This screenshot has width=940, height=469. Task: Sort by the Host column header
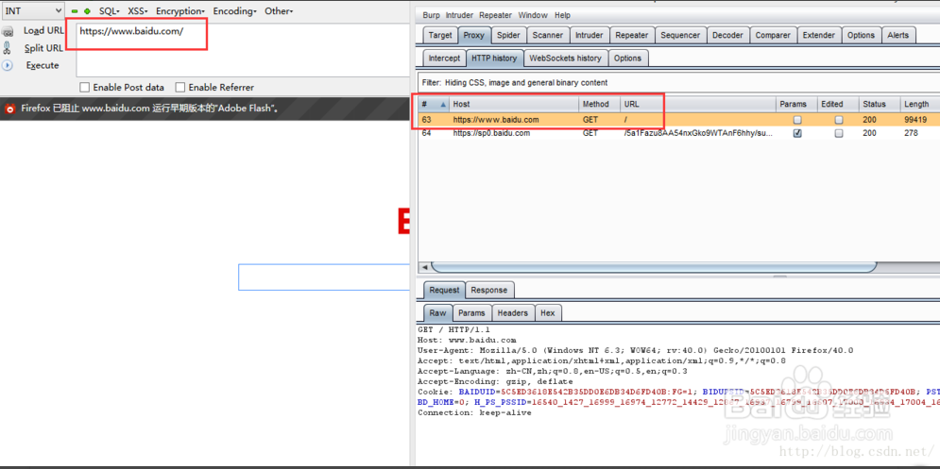pos(514,104)
